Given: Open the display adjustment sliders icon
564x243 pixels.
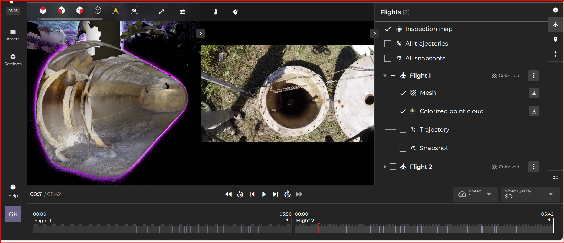Looking at the screenshot, I should click(182, 12).
